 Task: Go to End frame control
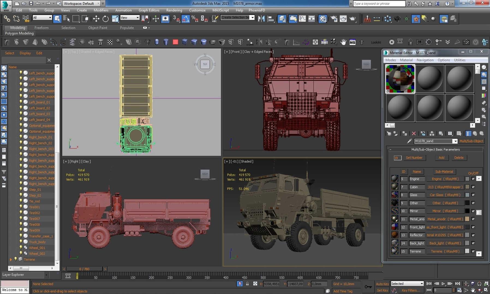[x=458, y=284]
